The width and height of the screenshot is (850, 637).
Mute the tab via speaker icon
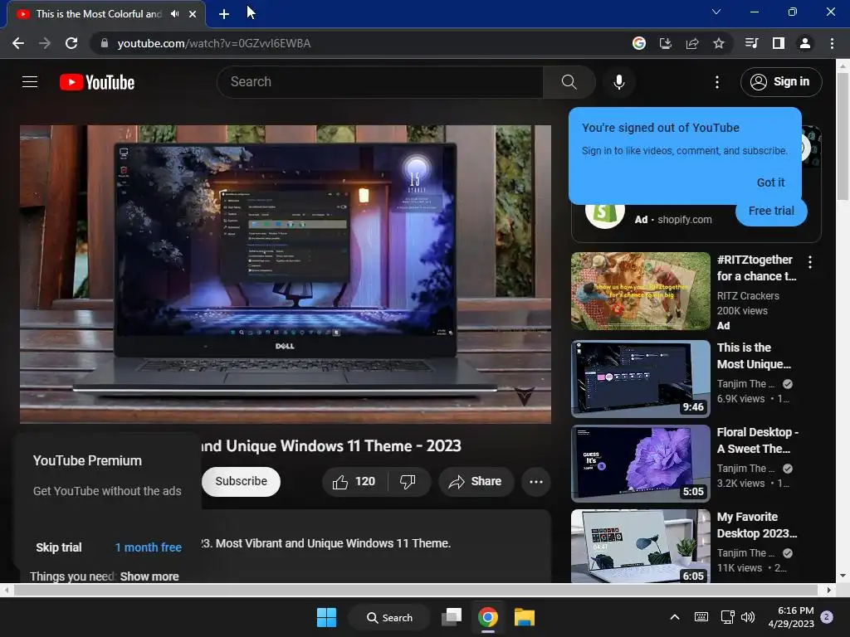point(174,14)
